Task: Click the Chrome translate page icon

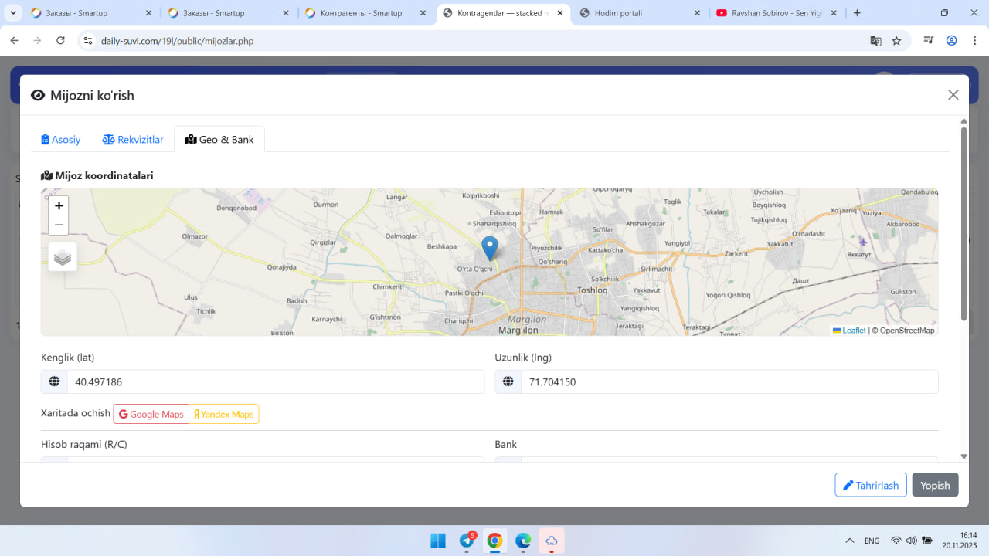Action: pyautogui.click(x=875, y=41)
